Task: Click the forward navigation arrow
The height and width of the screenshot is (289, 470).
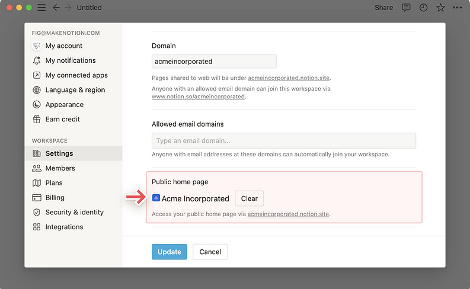Action: point(68,8)
